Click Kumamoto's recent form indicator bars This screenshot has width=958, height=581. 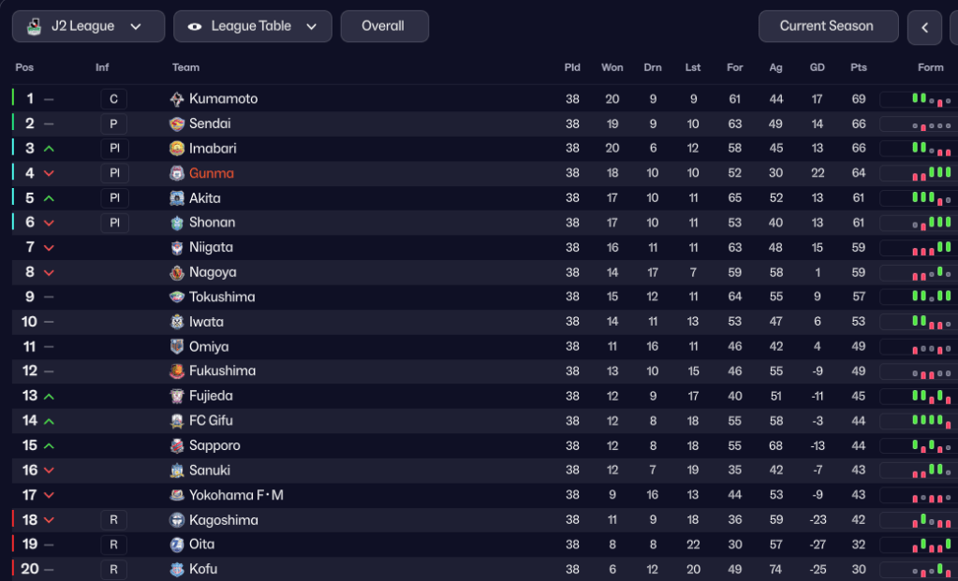[920, 99]
